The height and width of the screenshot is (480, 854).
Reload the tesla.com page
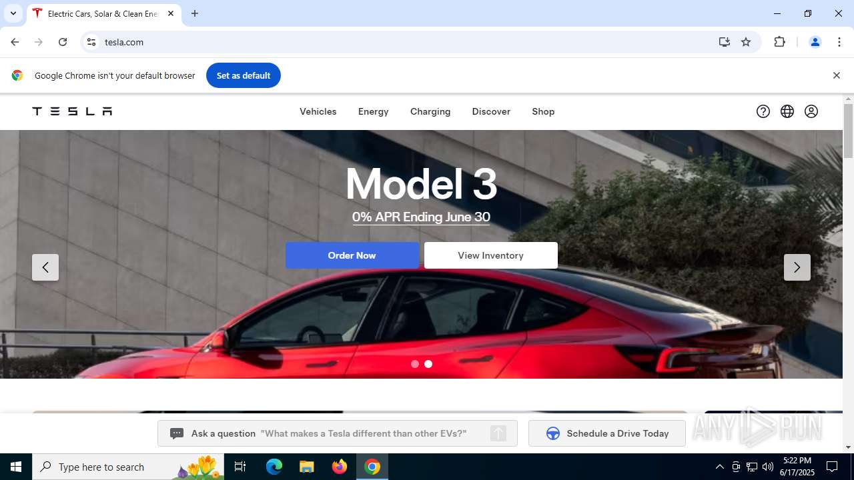[63, 42]
